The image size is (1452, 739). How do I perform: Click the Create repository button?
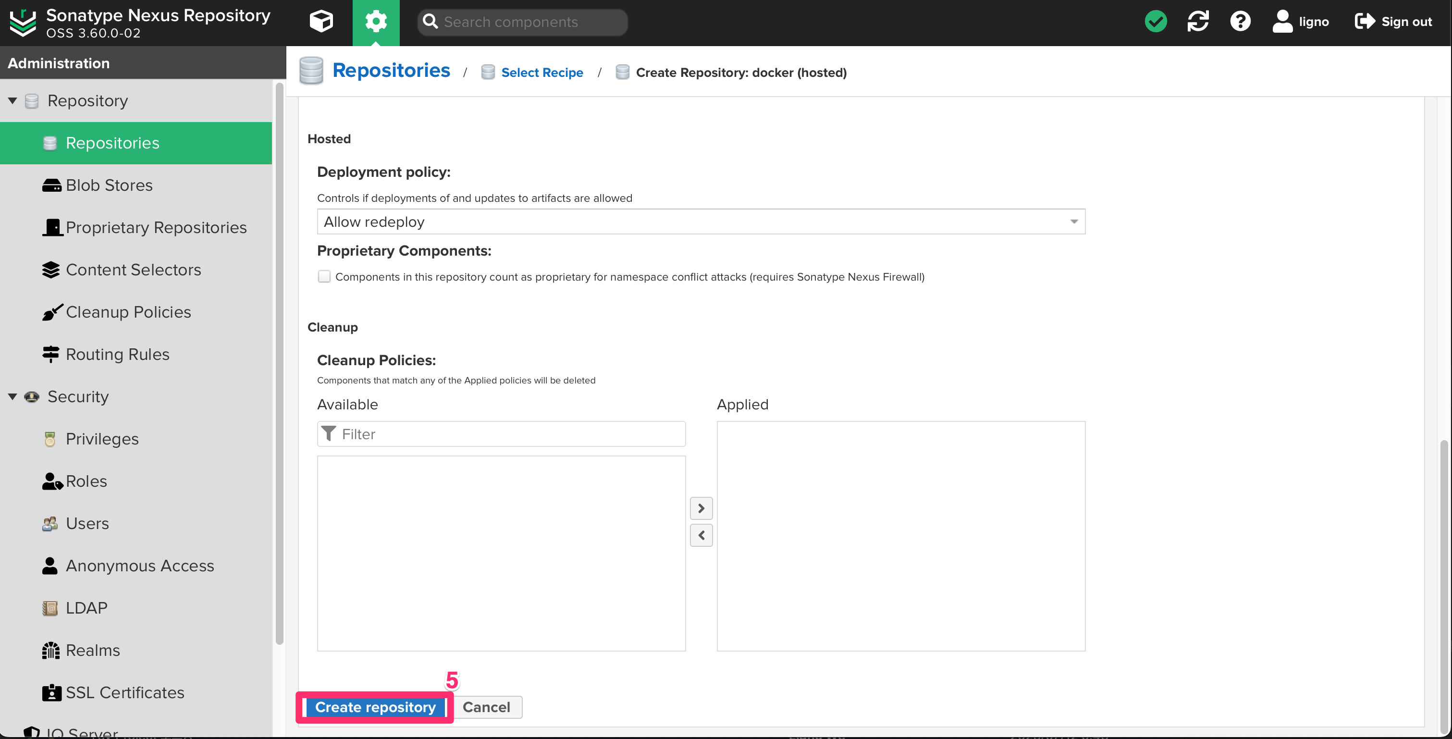click(374, 707)
